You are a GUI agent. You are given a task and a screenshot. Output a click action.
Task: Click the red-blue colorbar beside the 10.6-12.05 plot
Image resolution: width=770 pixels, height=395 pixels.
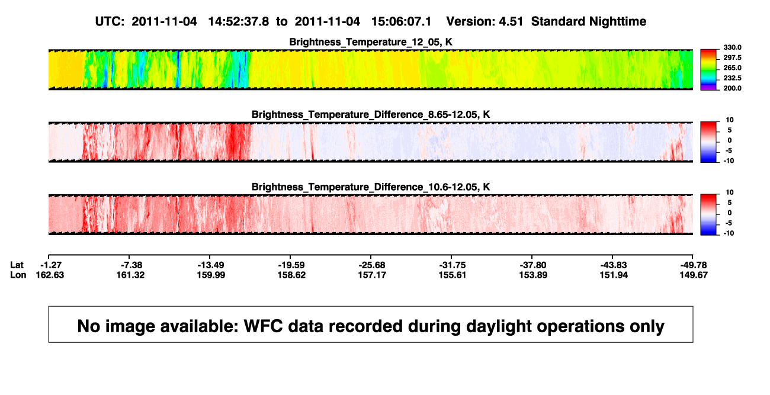(708, 214)
